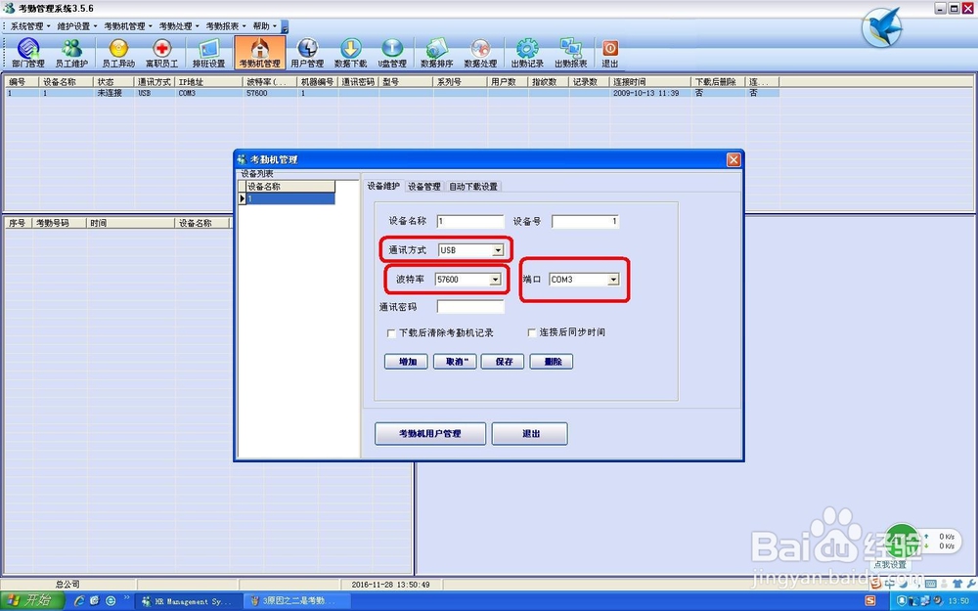
Task: Open 考勤机用户管理 button
Action: tap(430, 433)
